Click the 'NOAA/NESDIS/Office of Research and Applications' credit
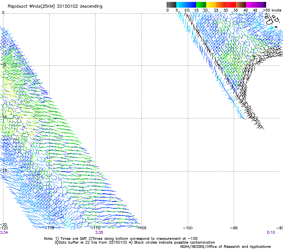 (x=225, y=247)
